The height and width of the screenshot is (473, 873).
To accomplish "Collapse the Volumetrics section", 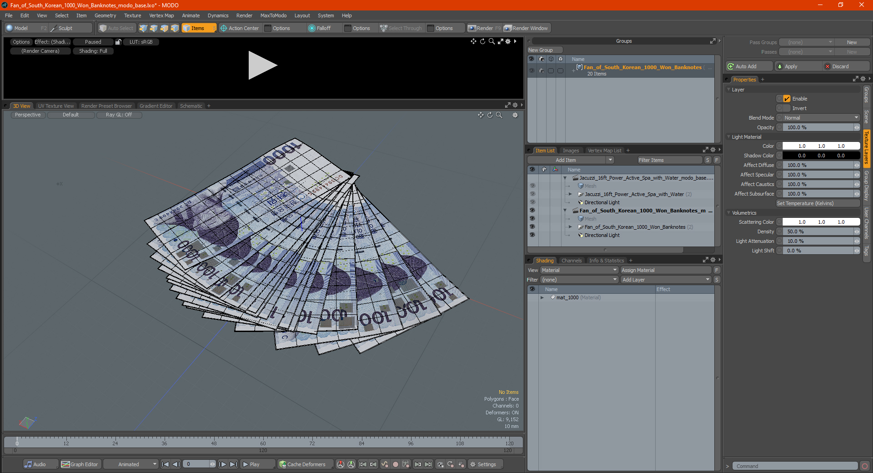I will coord(729,213).
